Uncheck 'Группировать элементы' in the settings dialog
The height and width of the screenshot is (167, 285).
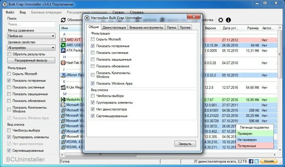click(93, 103)
